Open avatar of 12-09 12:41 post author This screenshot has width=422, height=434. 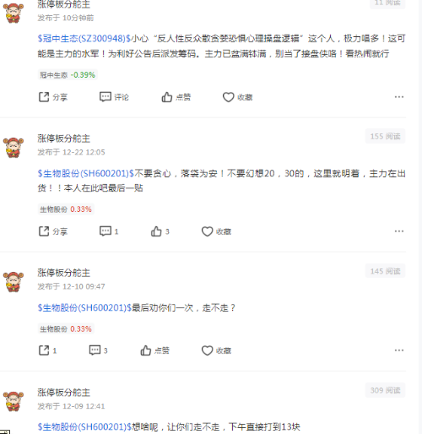[x=14, y=401]
